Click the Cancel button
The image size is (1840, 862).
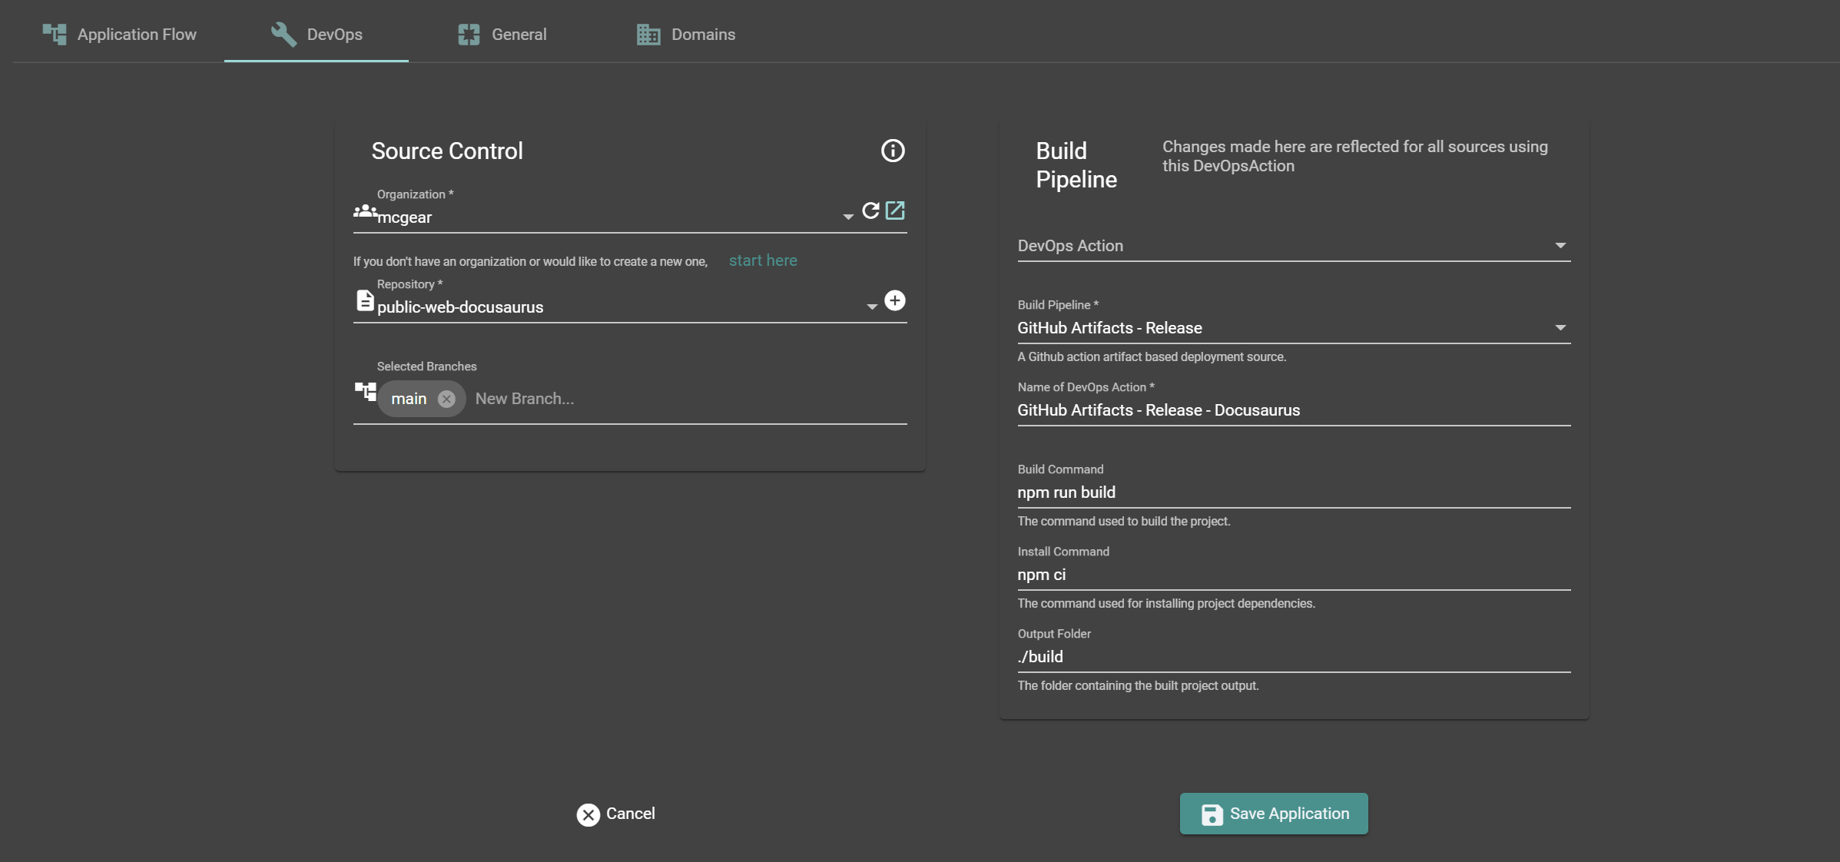click(616, 814)
